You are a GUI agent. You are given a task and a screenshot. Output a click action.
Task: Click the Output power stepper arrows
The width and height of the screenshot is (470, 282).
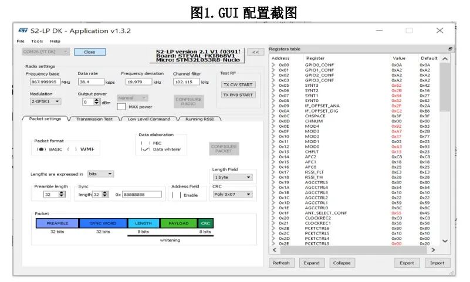point(96,102)
